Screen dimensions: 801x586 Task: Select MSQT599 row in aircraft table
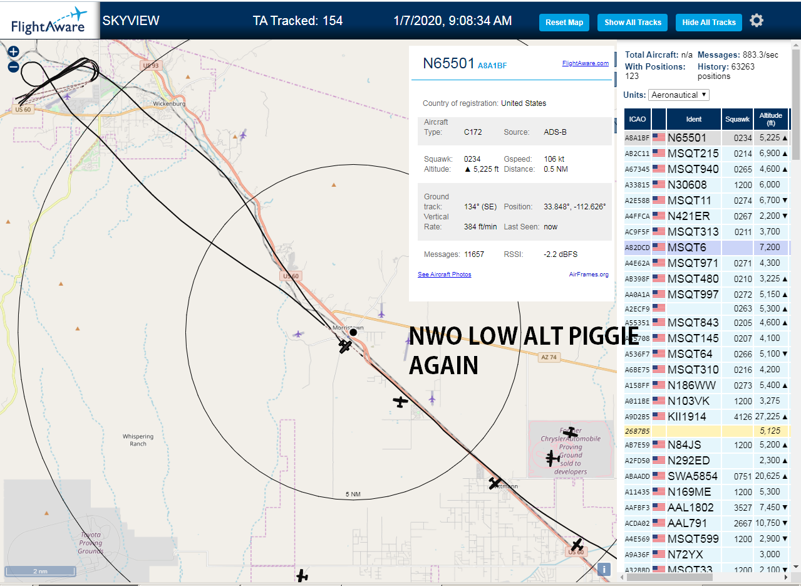point(706,539)
